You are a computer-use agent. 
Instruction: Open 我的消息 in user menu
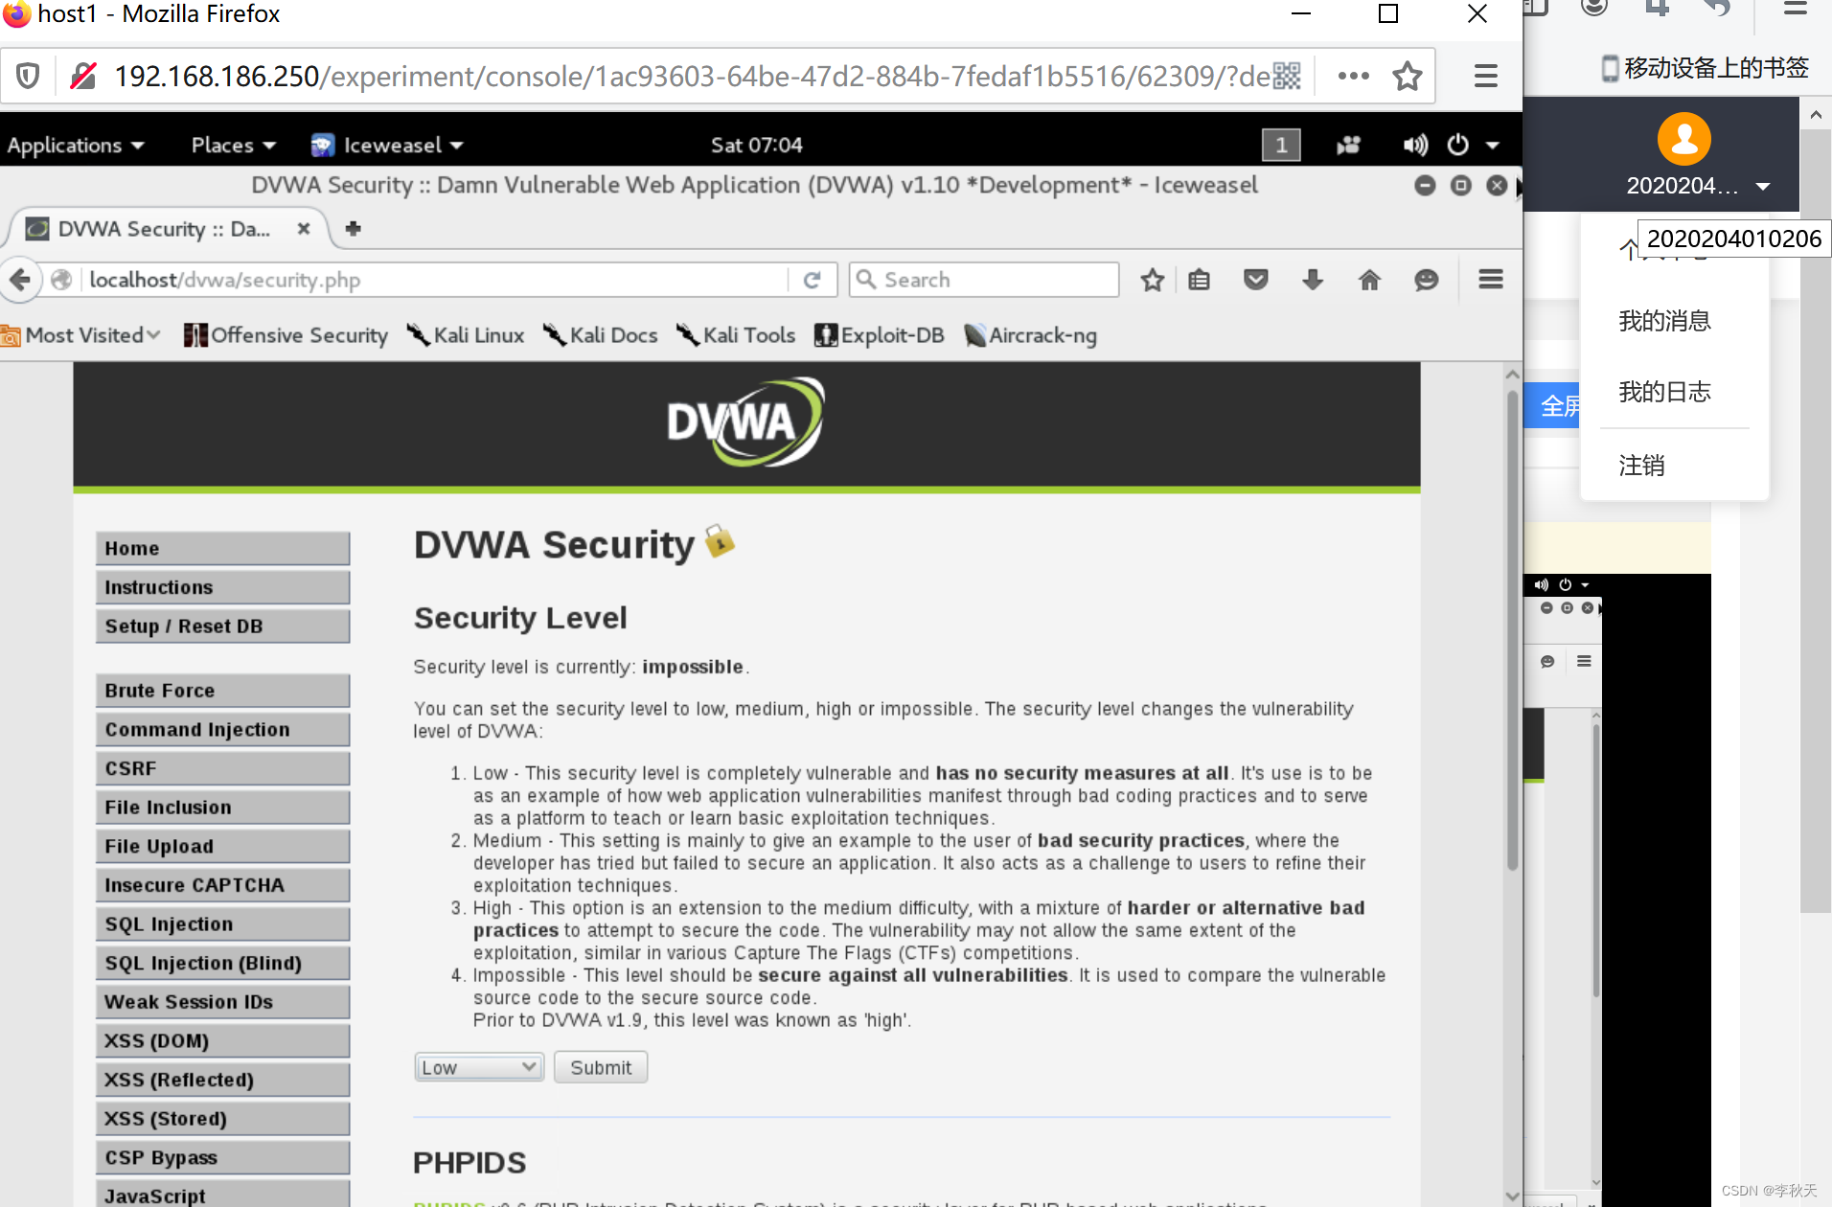pos(1664,321)
